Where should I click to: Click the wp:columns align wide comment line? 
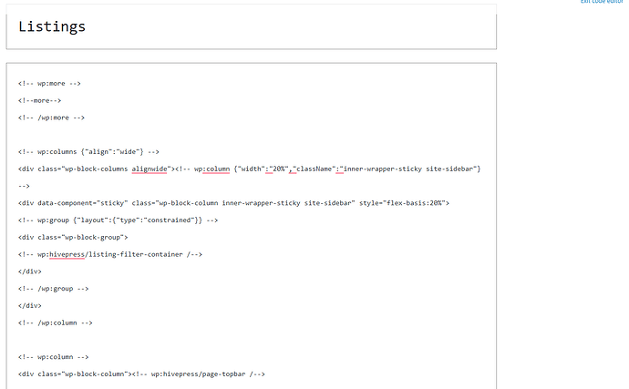pos(88,151)
